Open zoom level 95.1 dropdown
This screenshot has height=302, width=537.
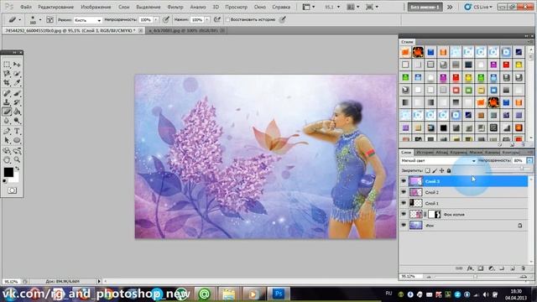pos(338,7)
